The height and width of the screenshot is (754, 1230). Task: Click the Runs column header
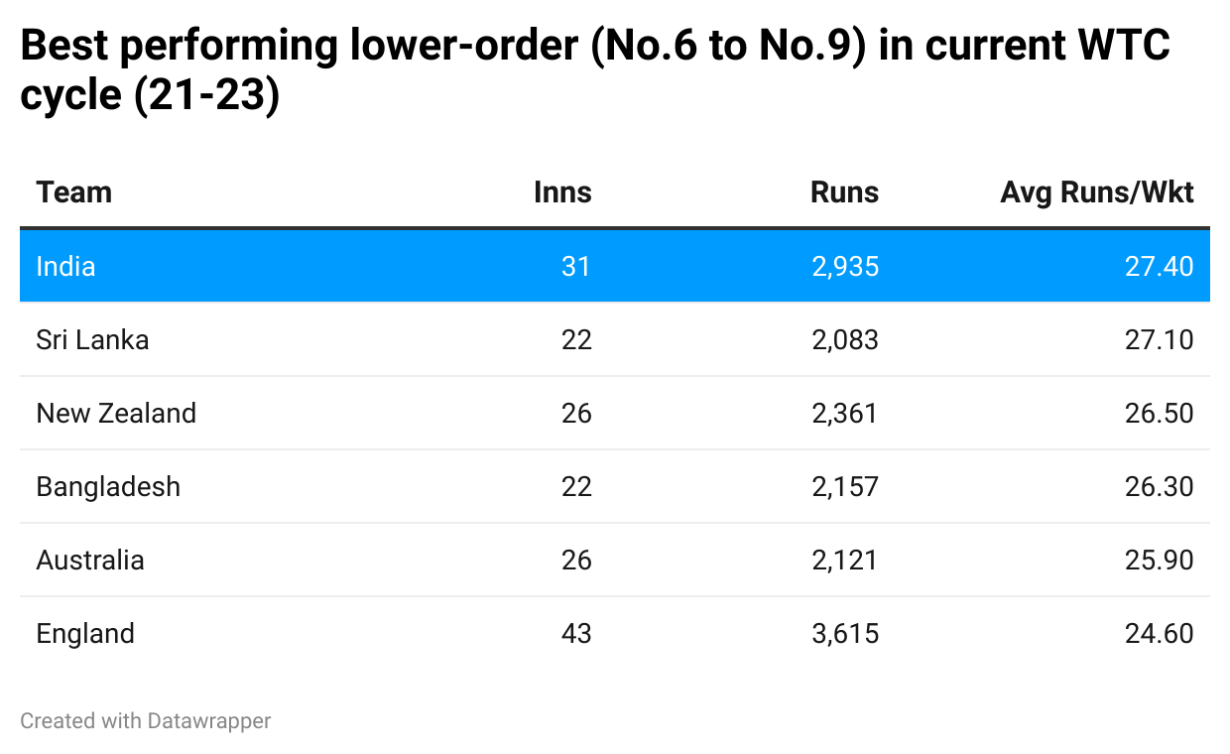click(844, 192)
